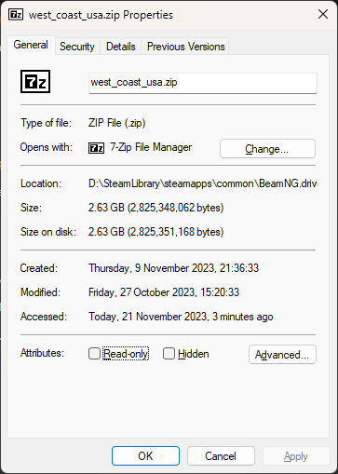This screenshot has height=474, width=338.
Task: Close the Properties dialog with X
Action: tap(323, 14)
